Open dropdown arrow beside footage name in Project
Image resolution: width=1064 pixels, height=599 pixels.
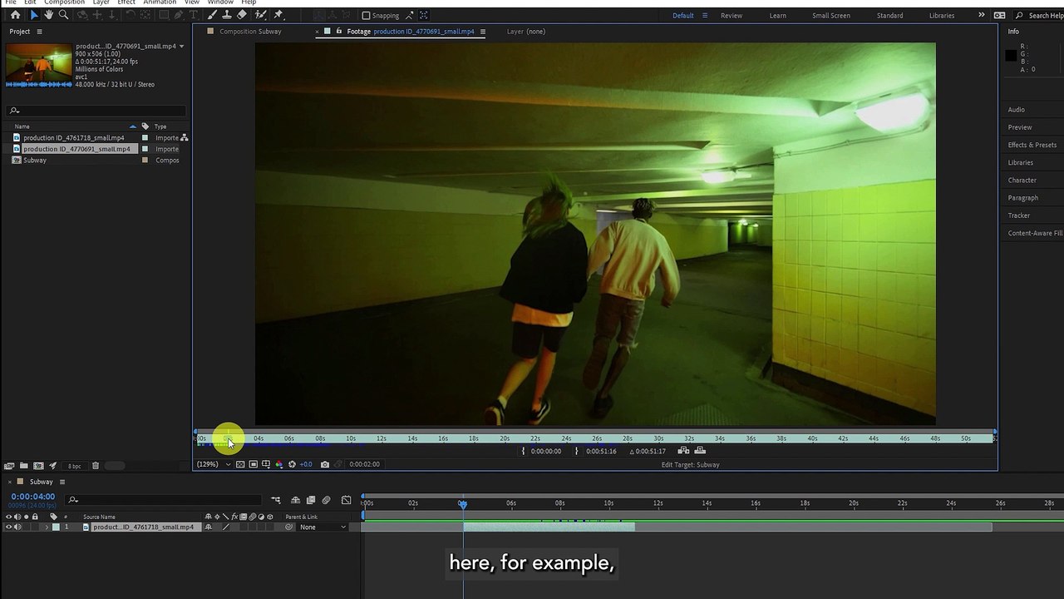(x=181, y=46)
